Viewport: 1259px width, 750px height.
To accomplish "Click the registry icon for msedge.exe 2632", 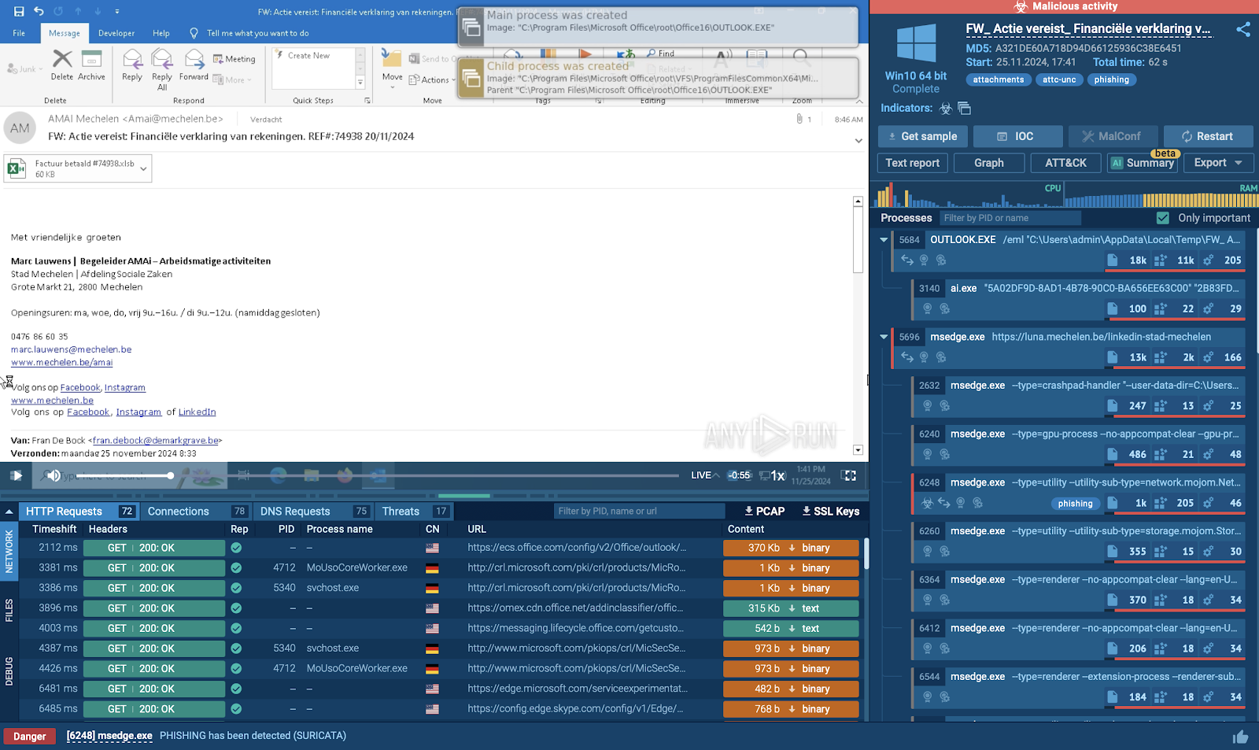I will (1160, 406).
